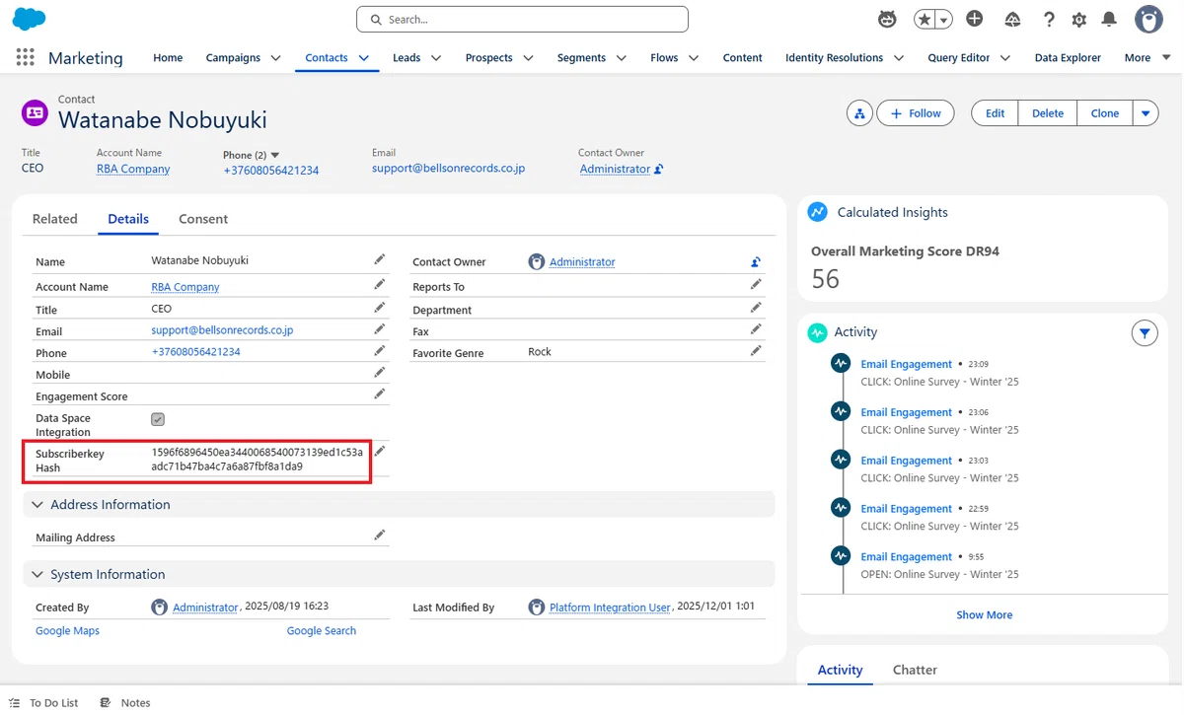Image resolution: width=1184 pixels, height=715 pixels.
Task: Change Contact Owner icon in details
Action: (x=756, y=261)
